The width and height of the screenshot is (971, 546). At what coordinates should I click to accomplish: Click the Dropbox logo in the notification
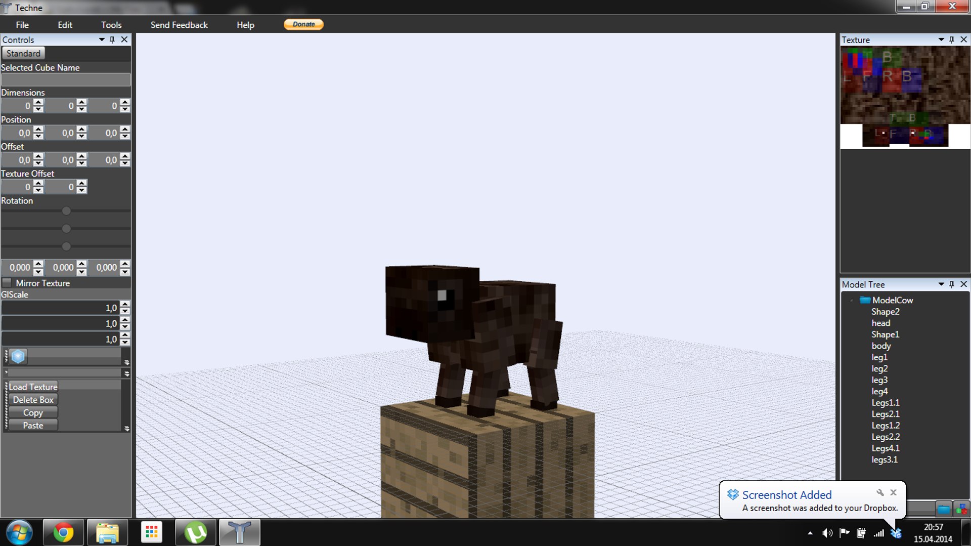click(733, 494)
